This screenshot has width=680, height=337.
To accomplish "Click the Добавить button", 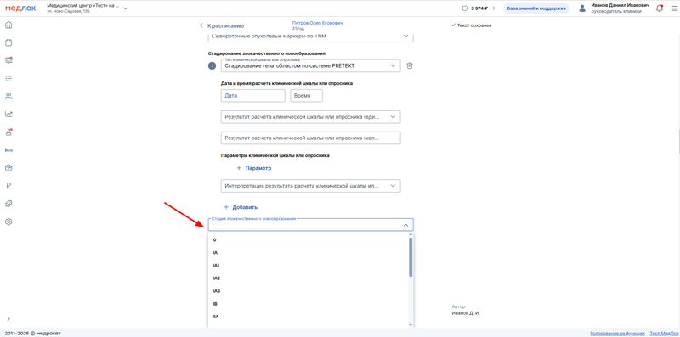I will pyautogui.click(x=241, y=207).
